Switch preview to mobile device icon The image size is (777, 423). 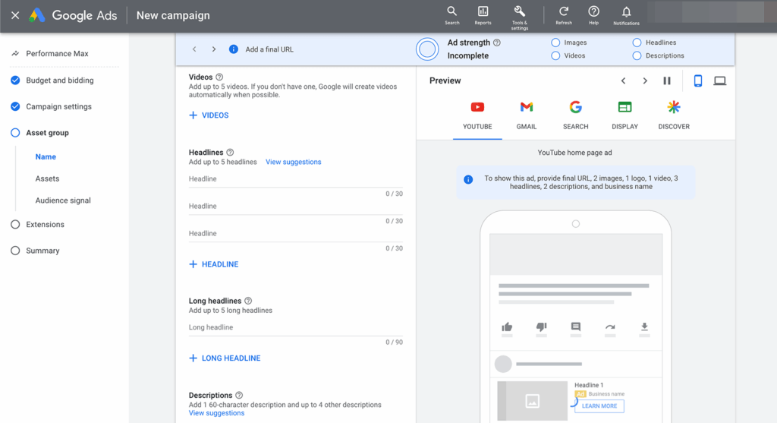click(698, 80)
